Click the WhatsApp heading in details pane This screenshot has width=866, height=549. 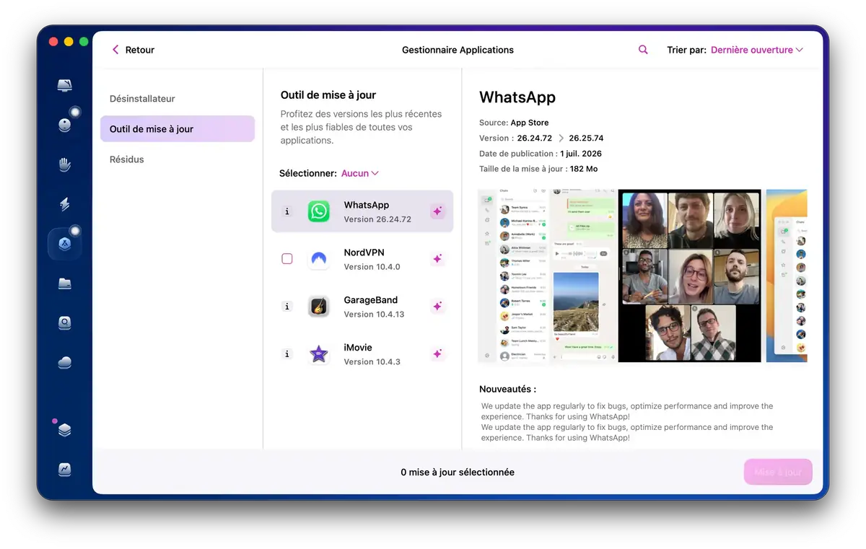pyautogui.click(x=517, y=97)
